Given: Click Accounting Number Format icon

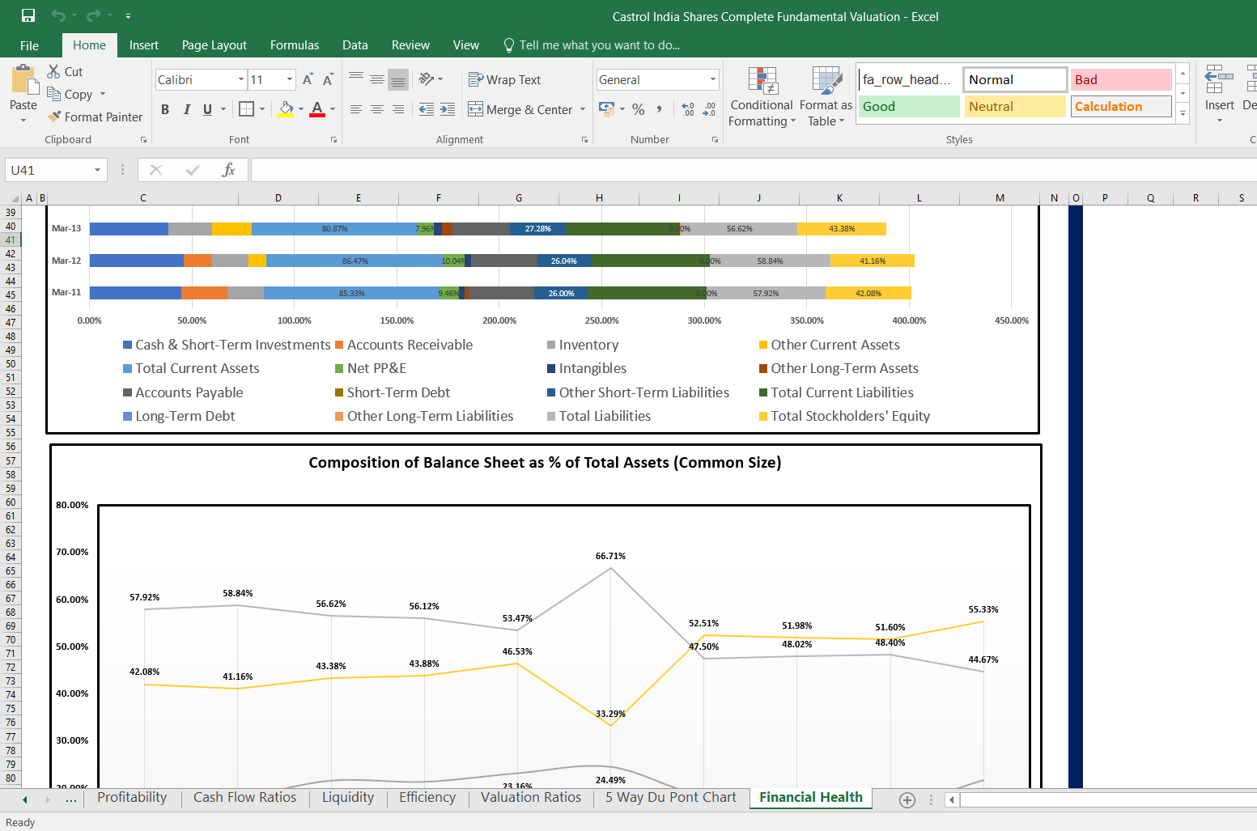Looking at the screenshot, I should 606,108.
